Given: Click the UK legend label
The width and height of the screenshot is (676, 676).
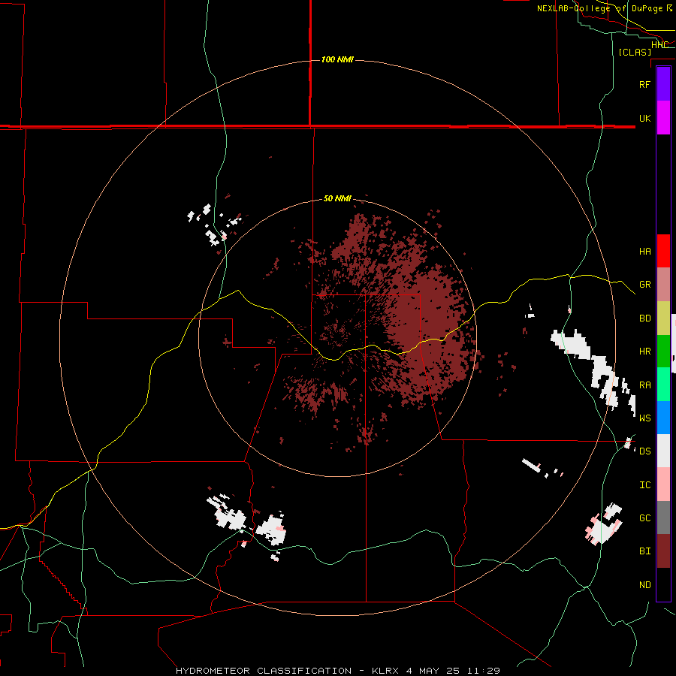Looking at the screenshot, I should [644, 118].
